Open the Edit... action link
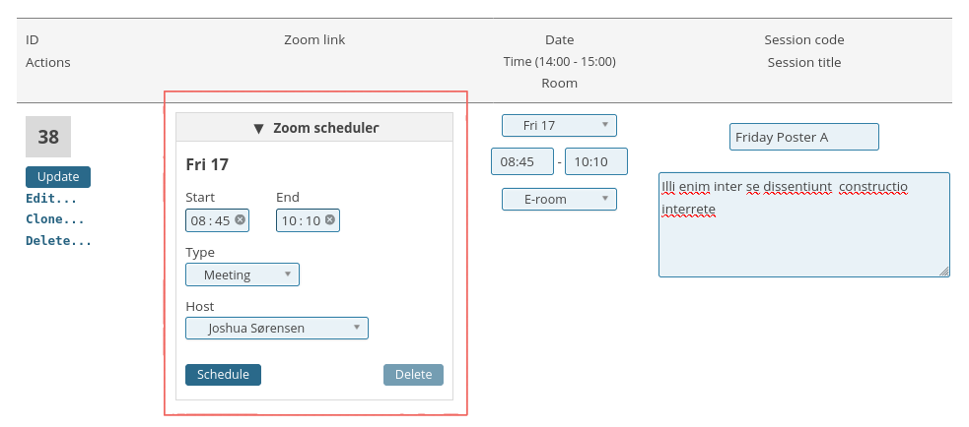 [x=53, y=198]
